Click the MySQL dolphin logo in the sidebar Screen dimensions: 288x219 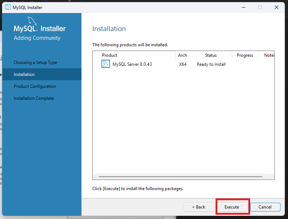(32, 21)
